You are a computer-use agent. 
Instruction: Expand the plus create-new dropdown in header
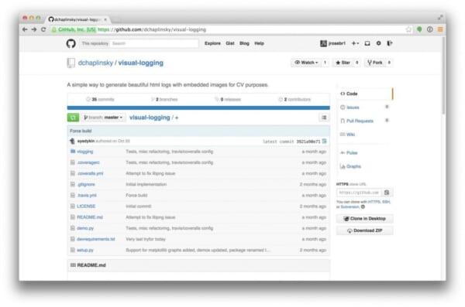355,43
